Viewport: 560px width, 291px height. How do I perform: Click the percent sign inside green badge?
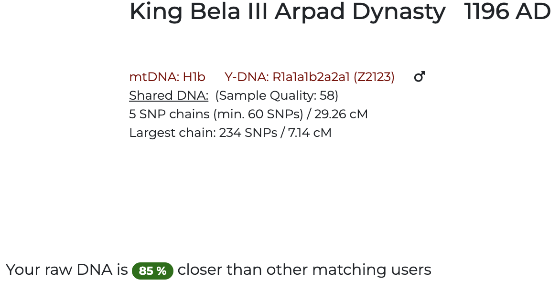click(x=161, y=271)
